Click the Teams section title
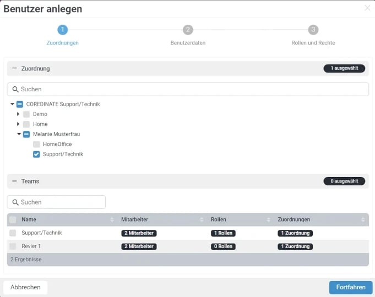 30,182
